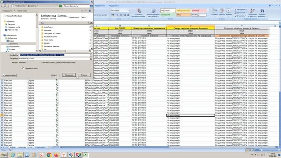Open the Разработчик ribbon tab
Screen dimensions: 281x158
pyautogui.click(x=100, y=6)
